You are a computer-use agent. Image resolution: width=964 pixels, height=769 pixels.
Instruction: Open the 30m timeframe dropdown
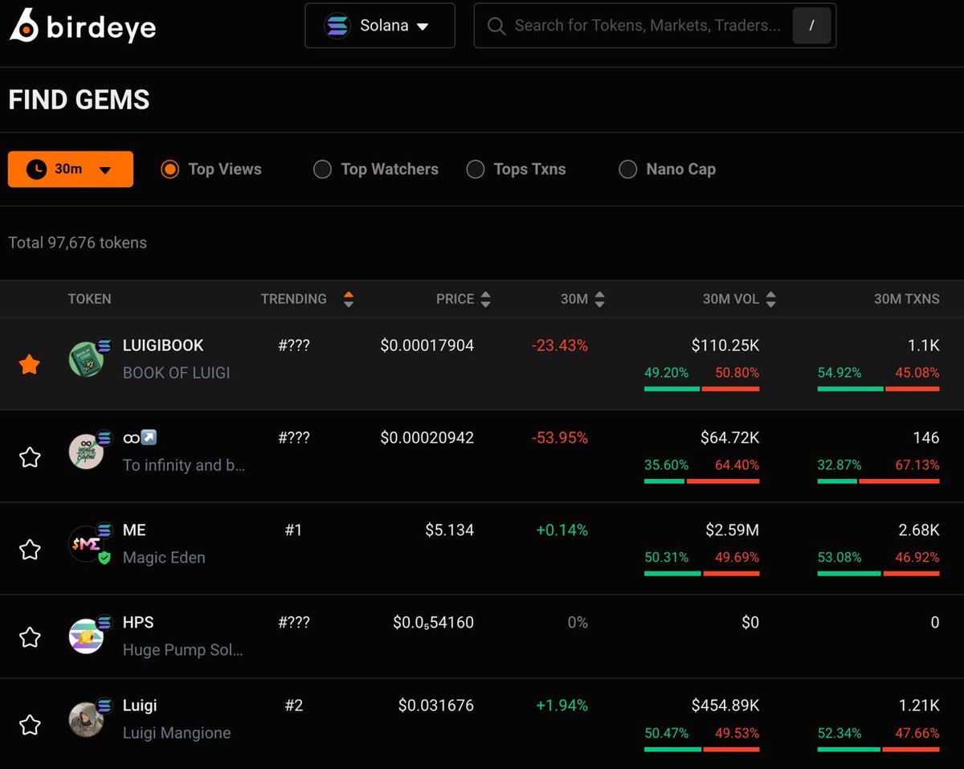(x=71, y=170)
